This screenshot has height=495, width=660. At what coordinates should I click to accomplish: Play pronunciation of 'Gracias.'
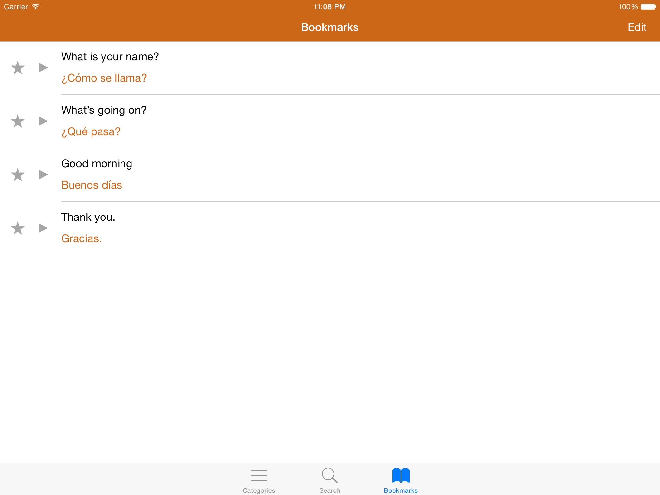pyautogui.click(x=43, y=228)
